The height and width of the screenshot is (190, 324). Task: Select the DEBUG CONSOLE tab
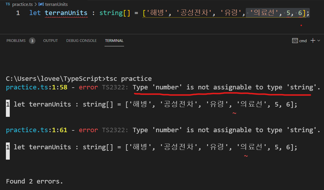click(82, 40)
